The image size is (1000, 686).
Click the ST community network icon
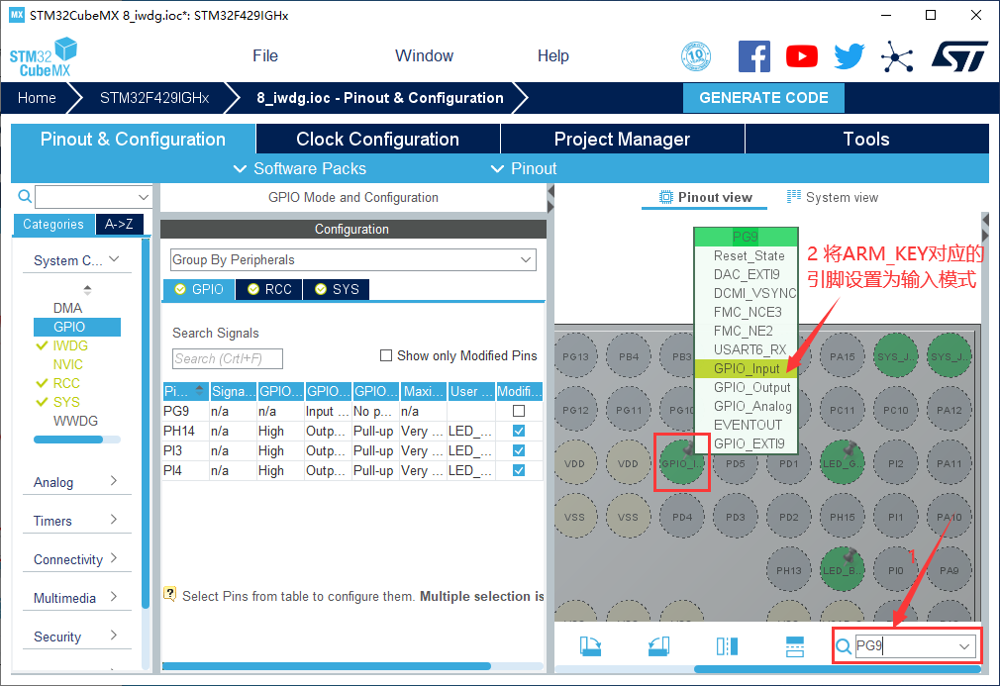point(897,56)
